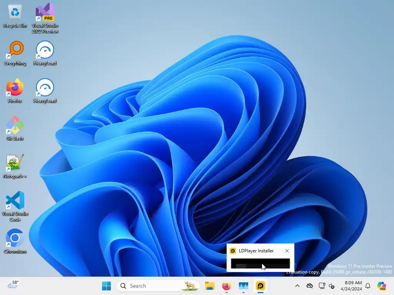Select the Firefox desktop shortcut
394x295 pixels.
15,91
